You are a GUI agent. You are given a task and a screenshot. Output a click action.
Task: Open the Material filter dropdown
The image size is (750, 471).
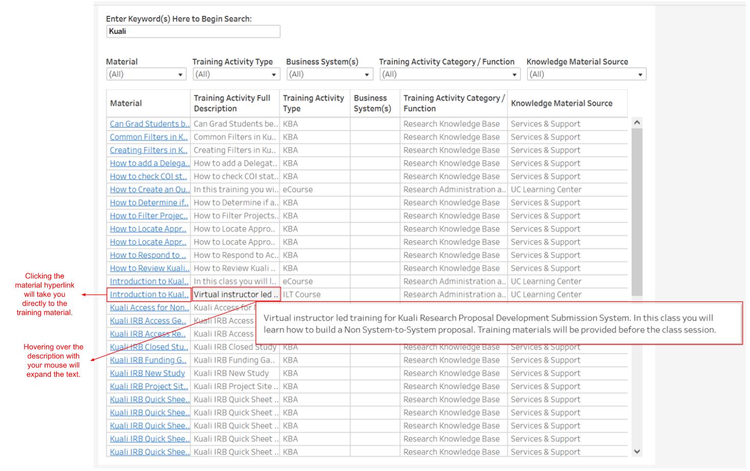(x=146, y=74)
